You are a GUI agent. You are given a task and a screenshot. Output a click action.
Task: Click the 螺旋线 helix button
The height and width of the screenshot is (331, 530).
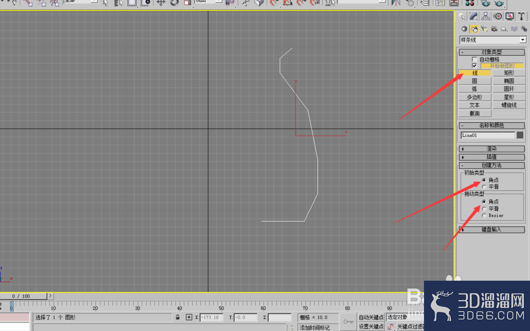tap(509, 105)
